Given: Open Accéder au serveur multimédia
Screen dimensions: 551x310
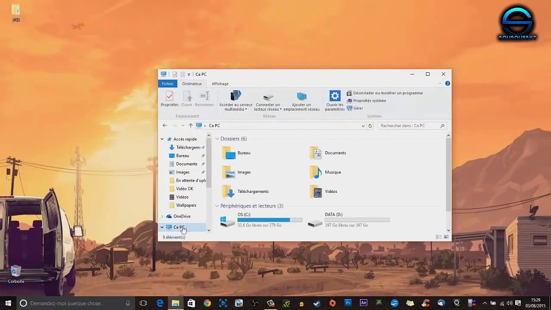Looking at the screenshot, I should click(x=235, y=96).
